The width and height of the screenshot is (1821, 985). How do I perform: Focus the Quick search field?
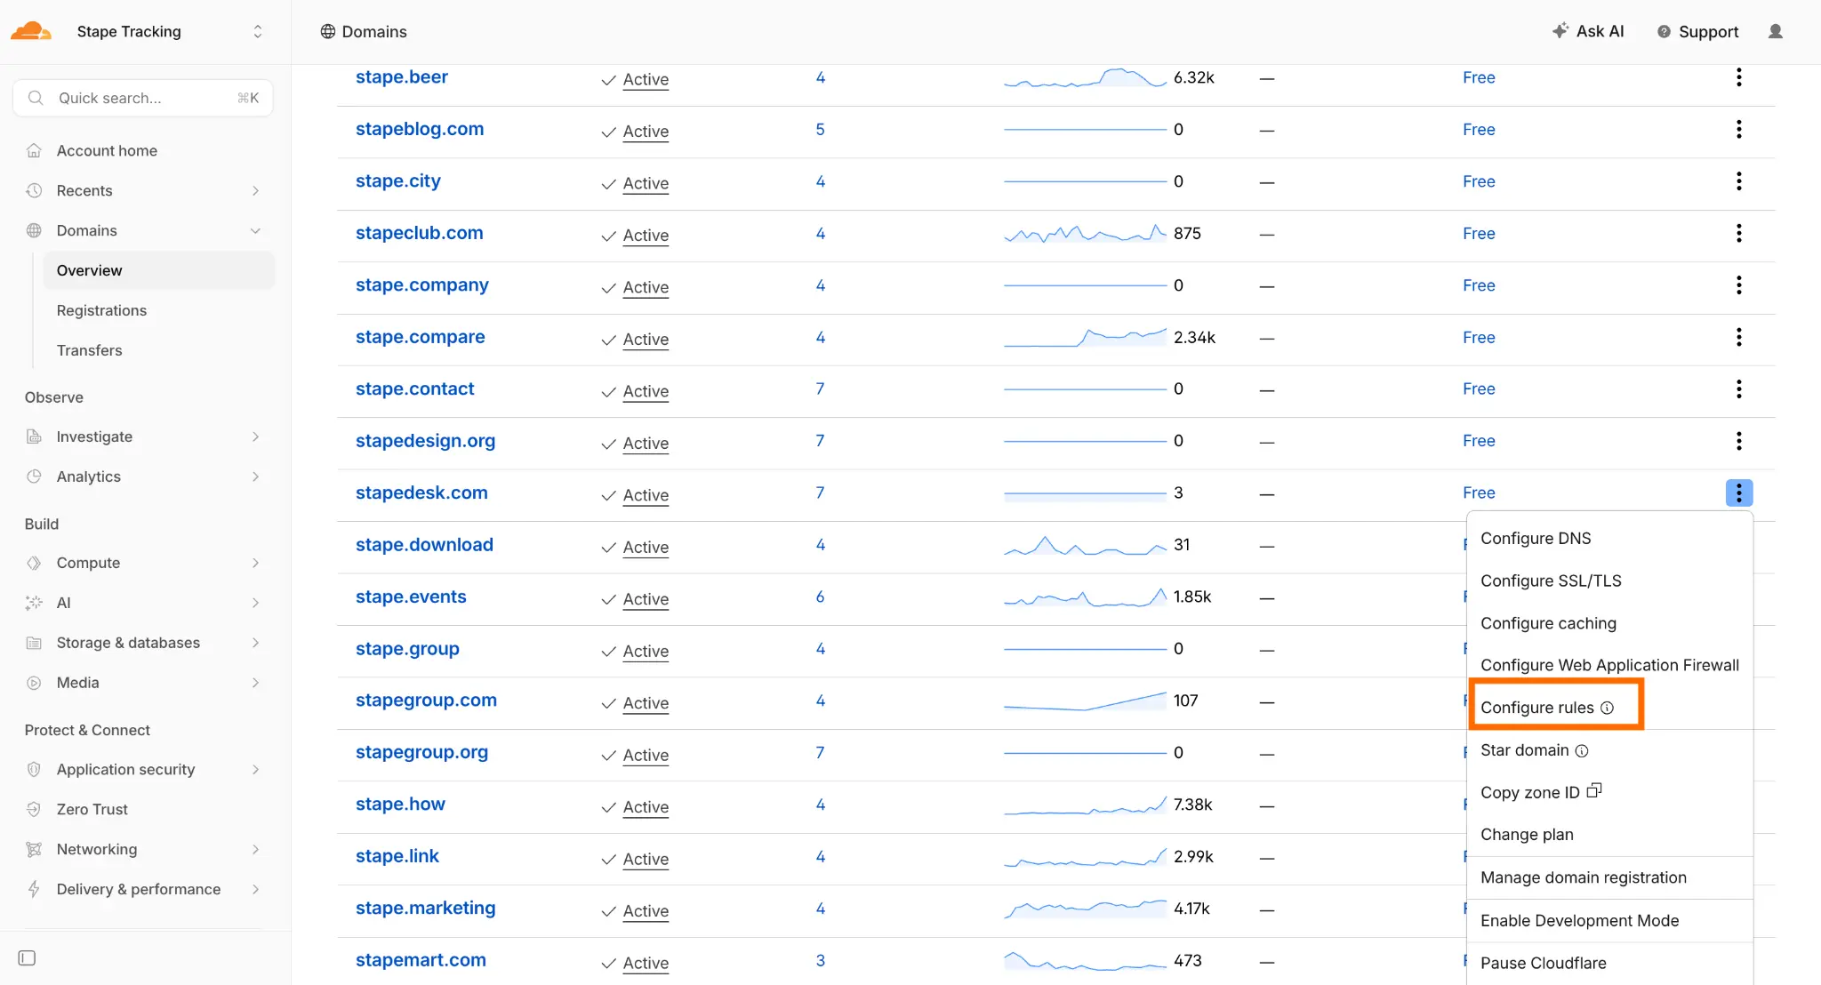pyautogui.click(x=143, y=98)
